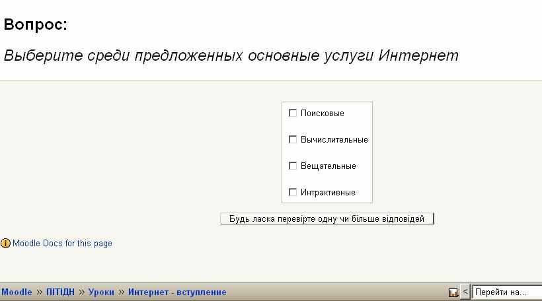
Task: Enable the Вещательные checkbox
Action: 293,166
